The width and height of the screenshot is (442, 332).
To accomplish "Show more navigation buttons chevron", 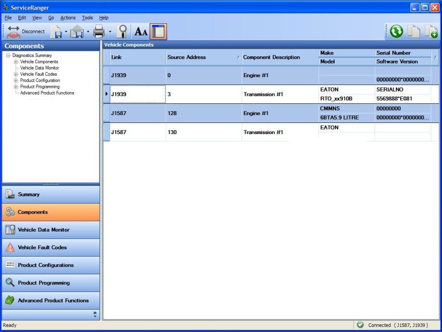I will [95, 314].
